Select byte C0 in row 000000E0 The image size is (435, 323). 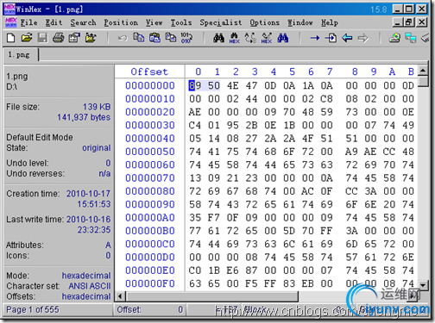(195, 270)
